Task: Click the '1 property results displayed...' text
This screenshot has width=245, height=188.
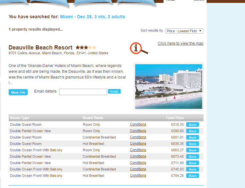Action: (x=36, y=29)
